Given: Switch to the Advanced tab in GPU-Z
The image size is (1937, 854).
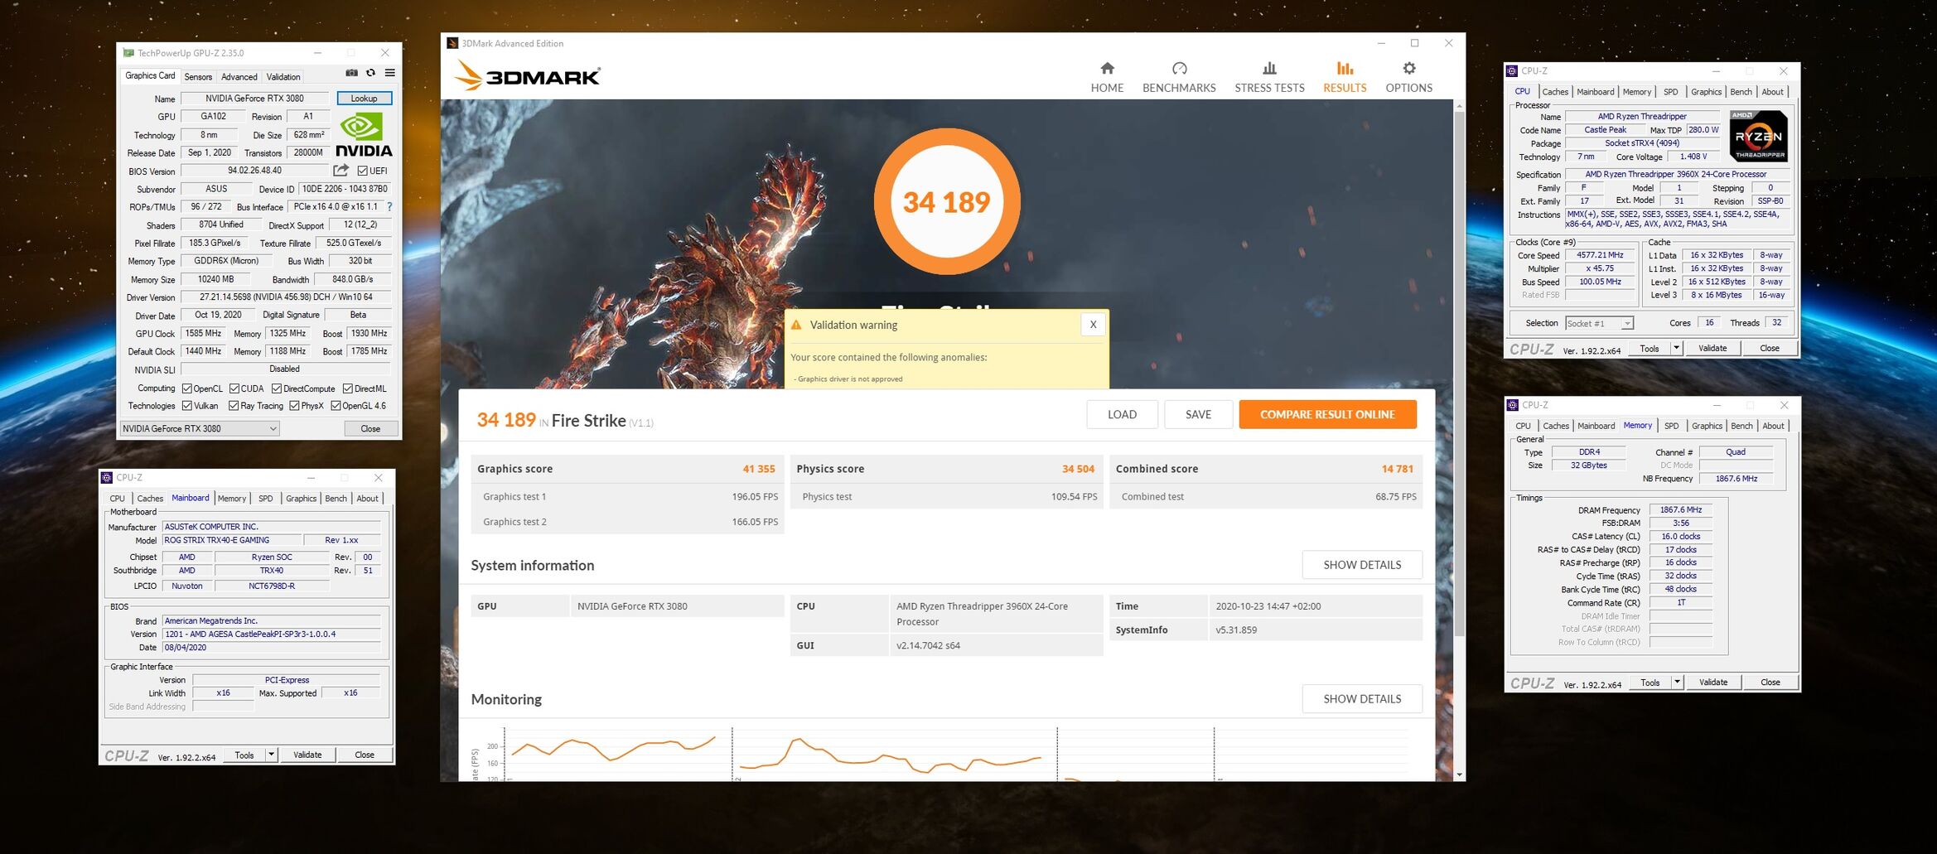Looking at the screenshot, I should (x=239, y=77).
